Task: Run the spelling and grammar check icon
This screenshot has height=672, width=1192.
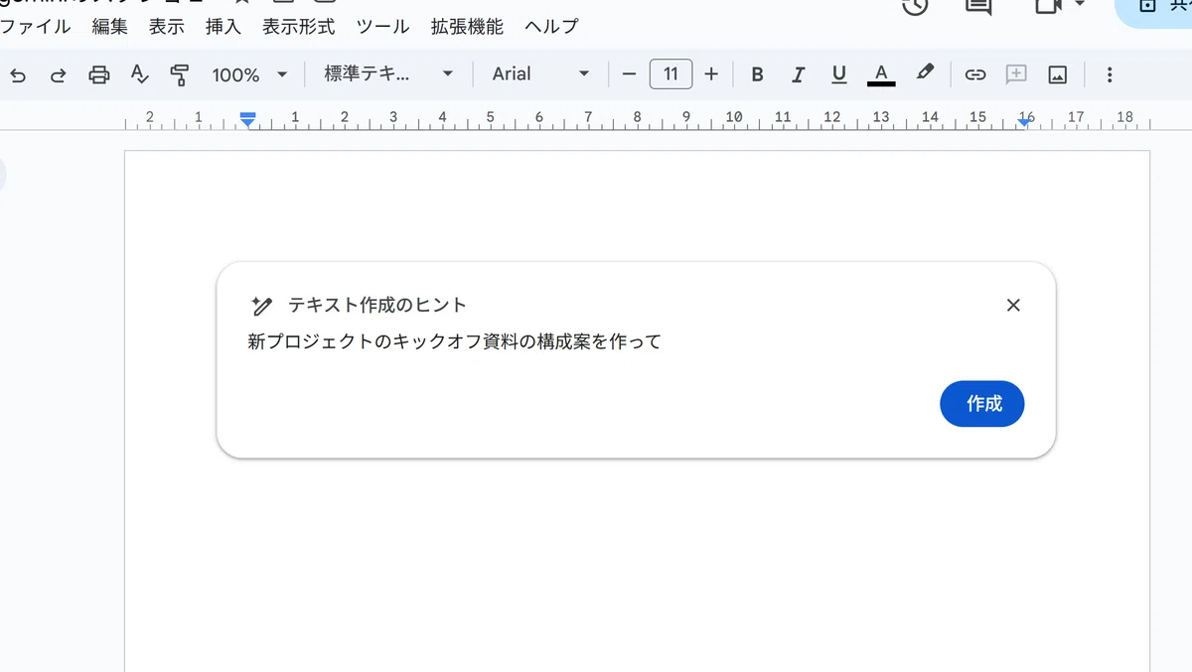Action: (140, 74)
